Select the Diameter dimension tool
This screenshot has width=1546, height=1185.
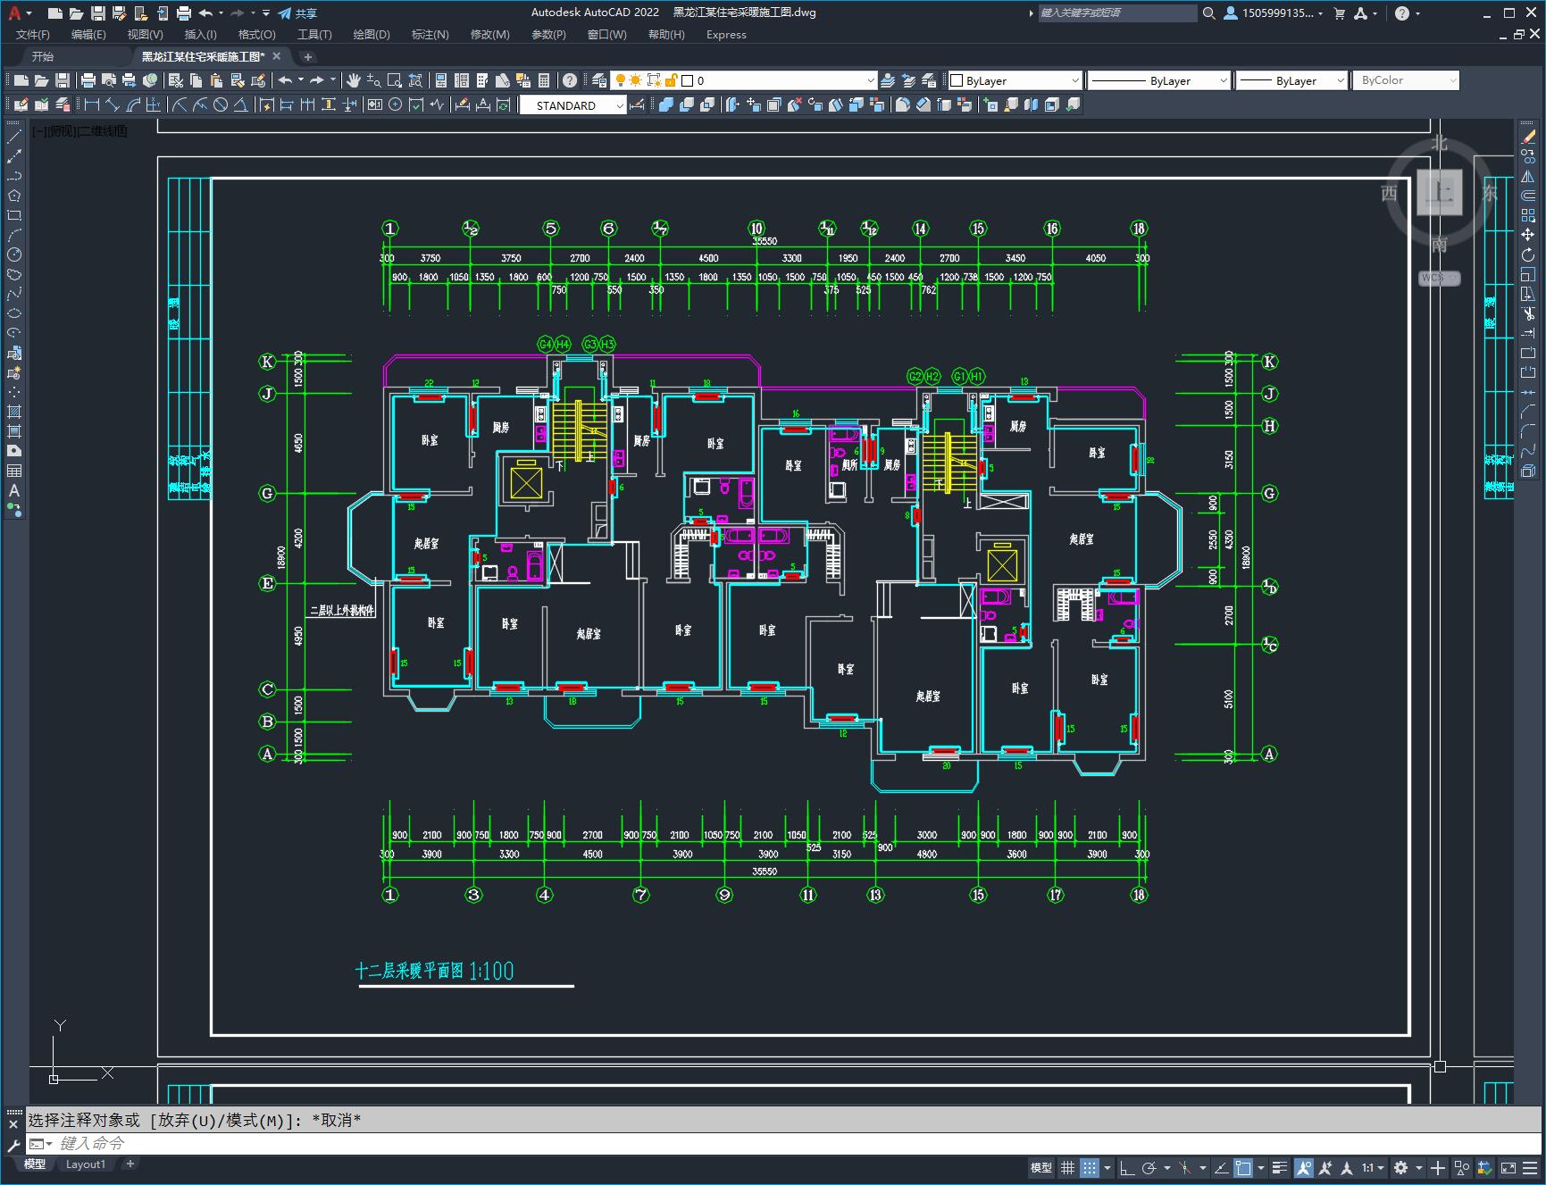pos(221,105)
